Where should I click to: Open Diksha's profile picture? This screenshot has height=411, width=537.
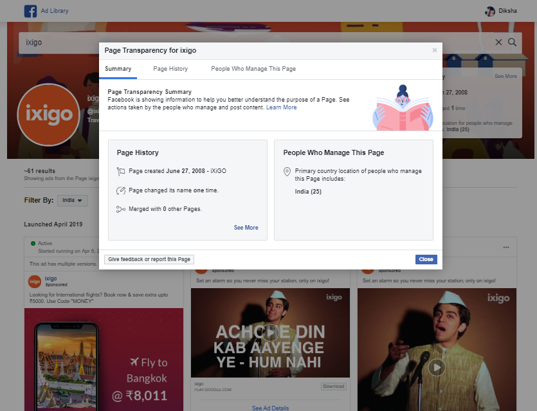490,12
